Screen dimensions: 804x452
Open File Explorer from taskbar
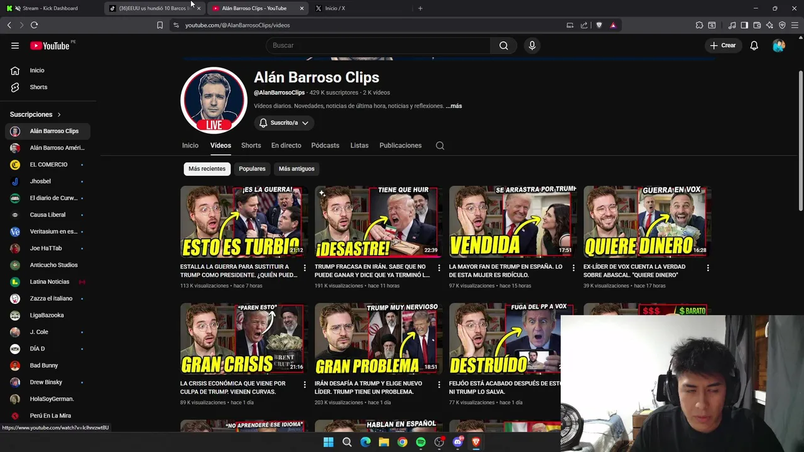[384, 442]
